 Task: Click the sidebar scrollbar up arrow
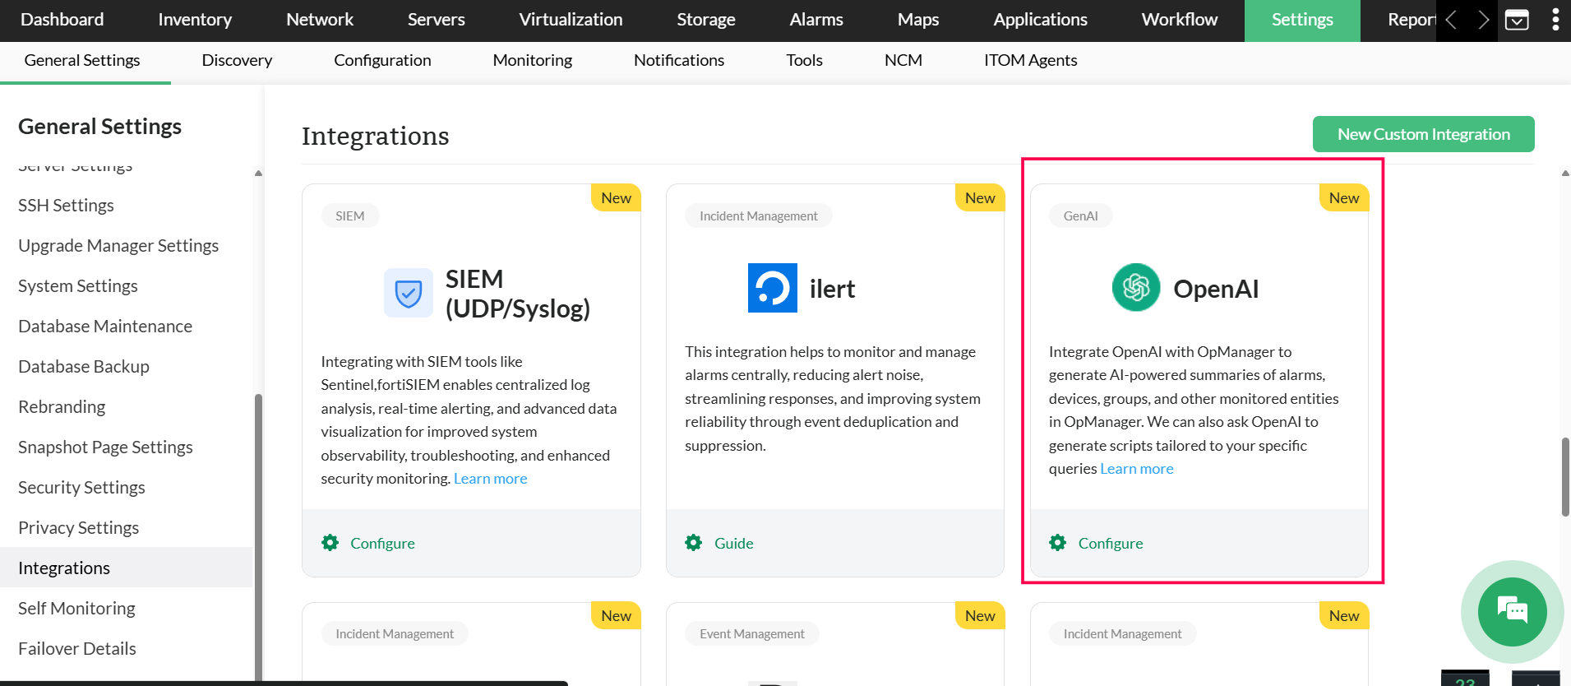[258, 174]
